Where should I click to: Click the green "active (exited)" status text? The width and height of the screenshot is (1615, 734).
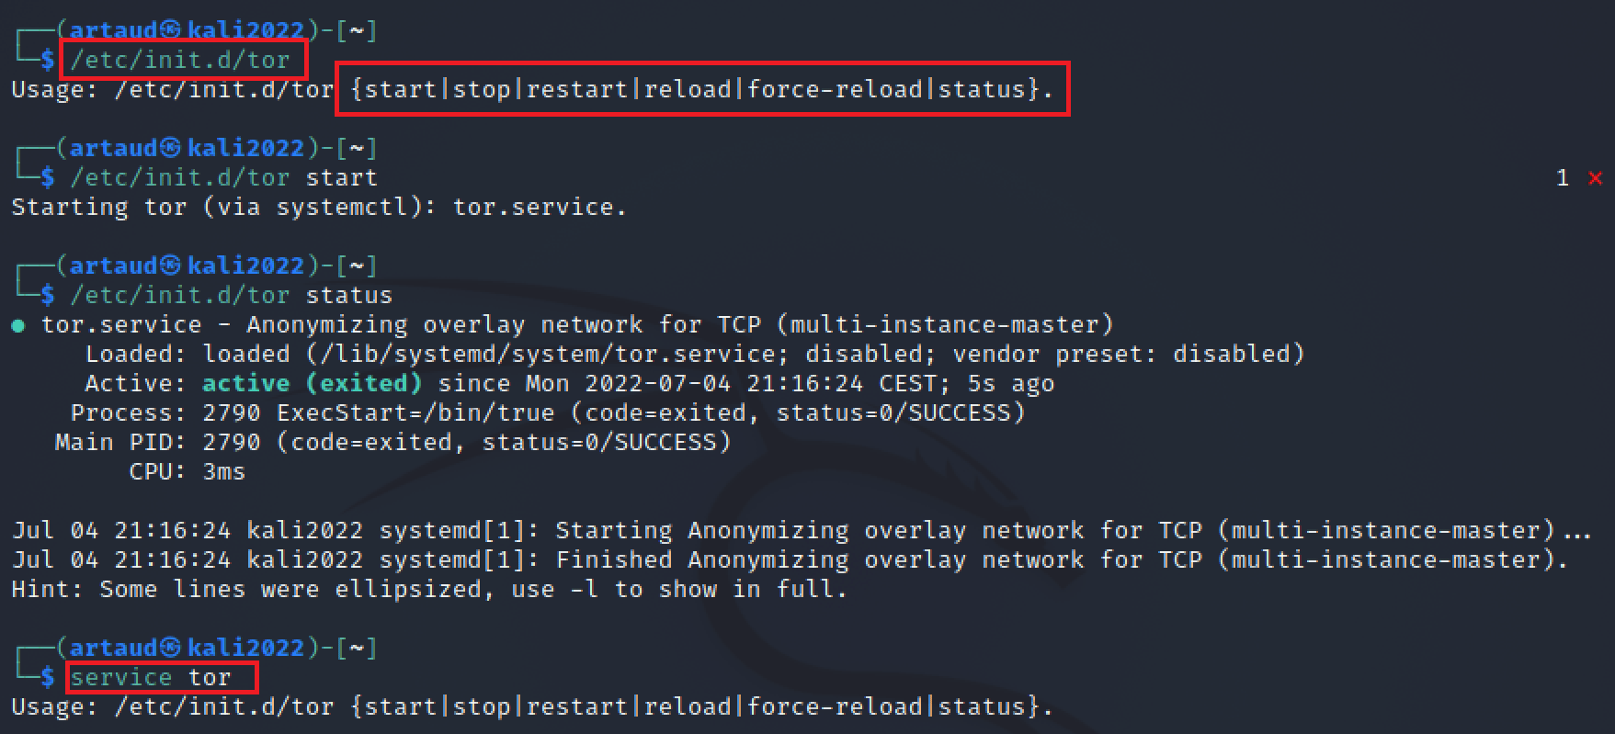click(x=312, y=383)
